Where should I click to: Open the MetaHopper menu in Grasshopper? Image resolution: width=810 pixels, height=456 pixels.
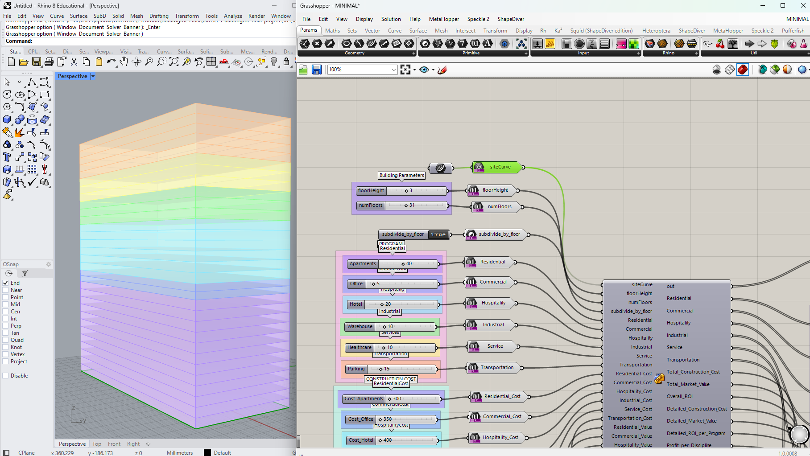coord(444,19)
